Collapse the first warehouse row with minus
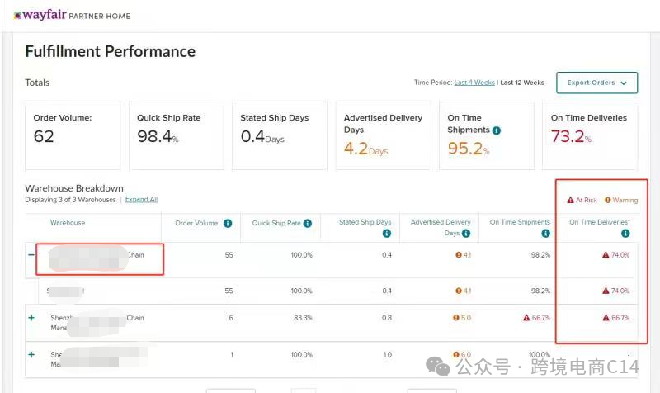Screen dimensions: 660x393 pyautogui.click(x=31, y=255)
